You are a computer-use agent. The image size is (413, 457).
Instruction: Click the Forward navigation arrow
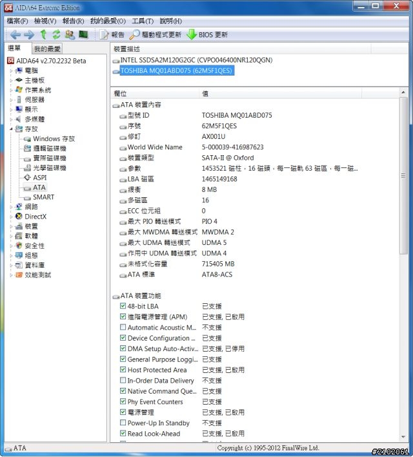[x=29, y=35]
